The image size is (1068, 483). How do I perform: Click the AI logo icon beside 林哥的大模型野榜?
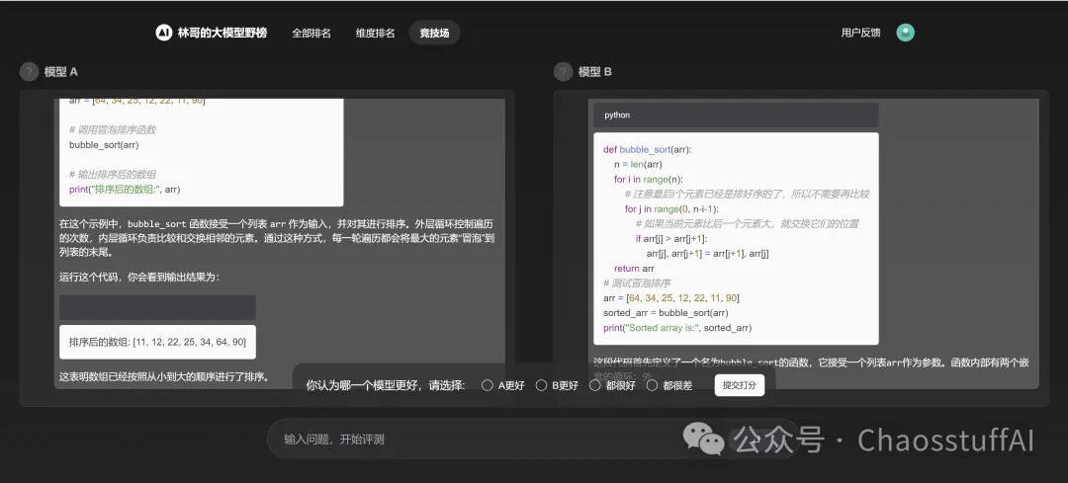(x=163, y=33)
